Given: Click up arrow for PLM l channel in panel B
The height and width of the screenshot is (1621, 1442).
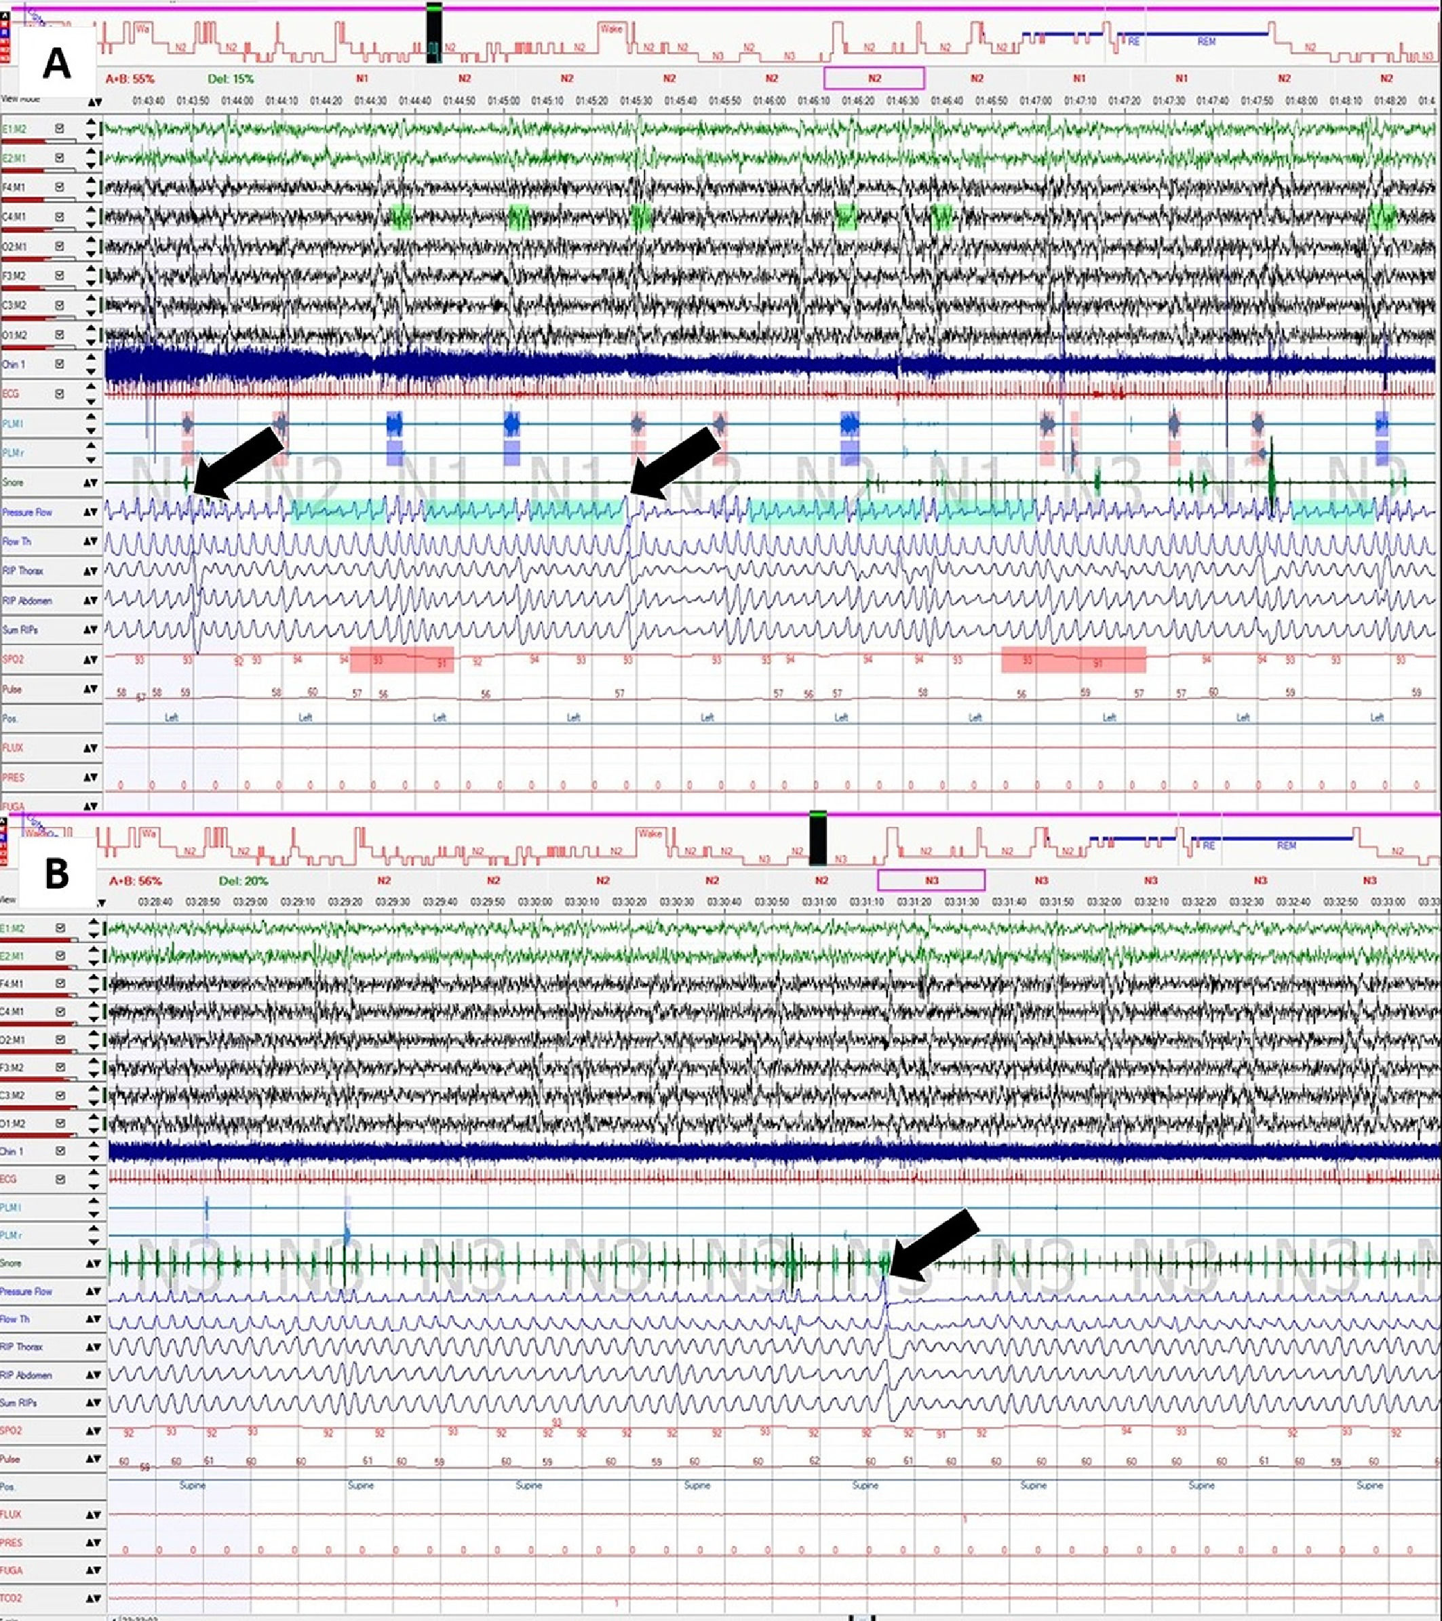Looking at the screenshot, I should (x=94, y=1201).
